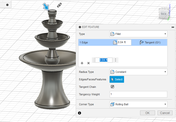176x122 pixels.
Task: Click the drag handle beside floating radius input
Action: click(x=93, y=60)
